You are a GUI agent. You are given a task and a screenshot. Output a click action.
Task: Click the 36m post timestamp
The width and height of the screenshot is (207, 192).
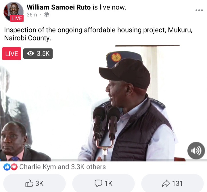coord(32,15)
